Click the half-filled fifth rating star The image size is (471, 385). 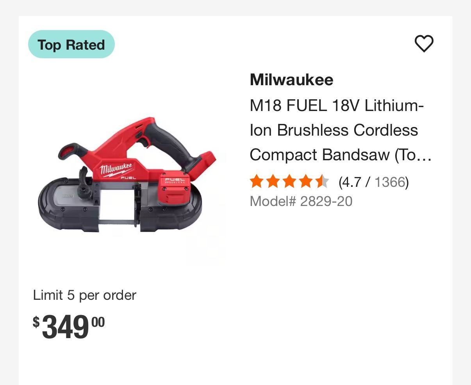click(x=322, y=182)
